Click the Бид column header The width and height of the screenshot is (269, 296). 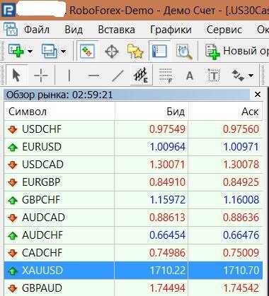[151, 112]
